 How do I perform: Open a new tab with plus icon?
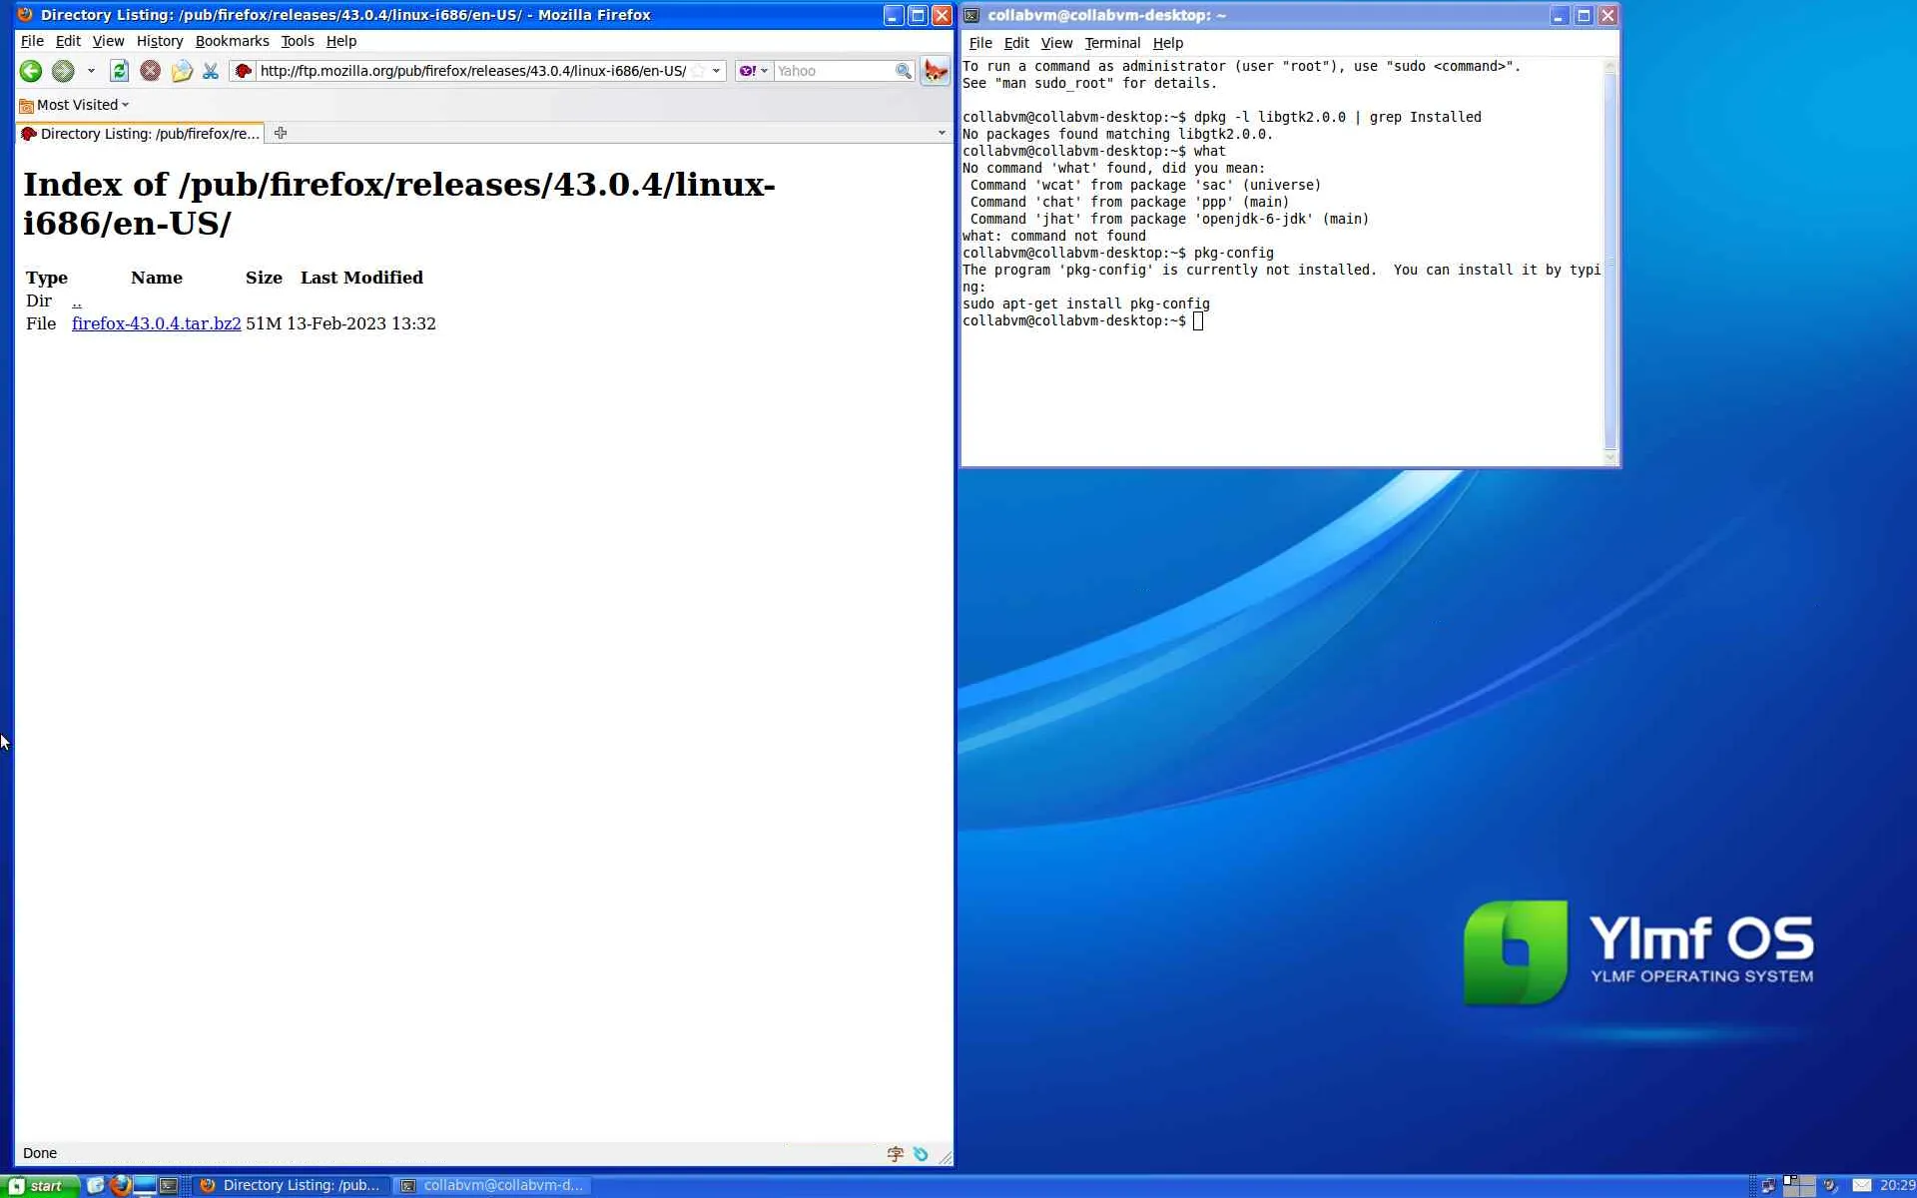click(281, 133)
